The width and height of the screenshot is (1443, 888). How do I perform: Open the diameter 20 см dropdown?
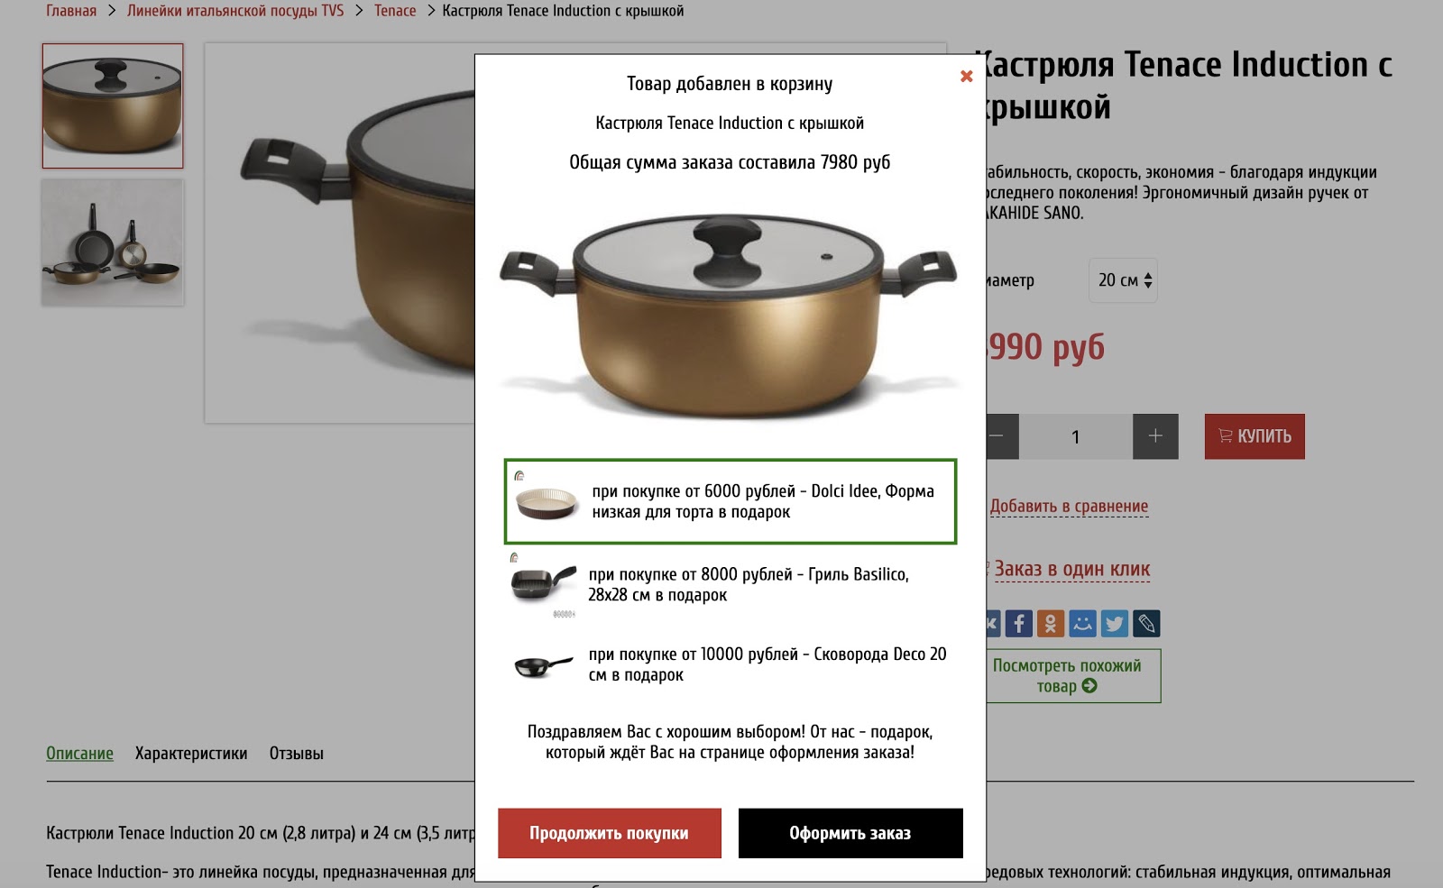1123,280
